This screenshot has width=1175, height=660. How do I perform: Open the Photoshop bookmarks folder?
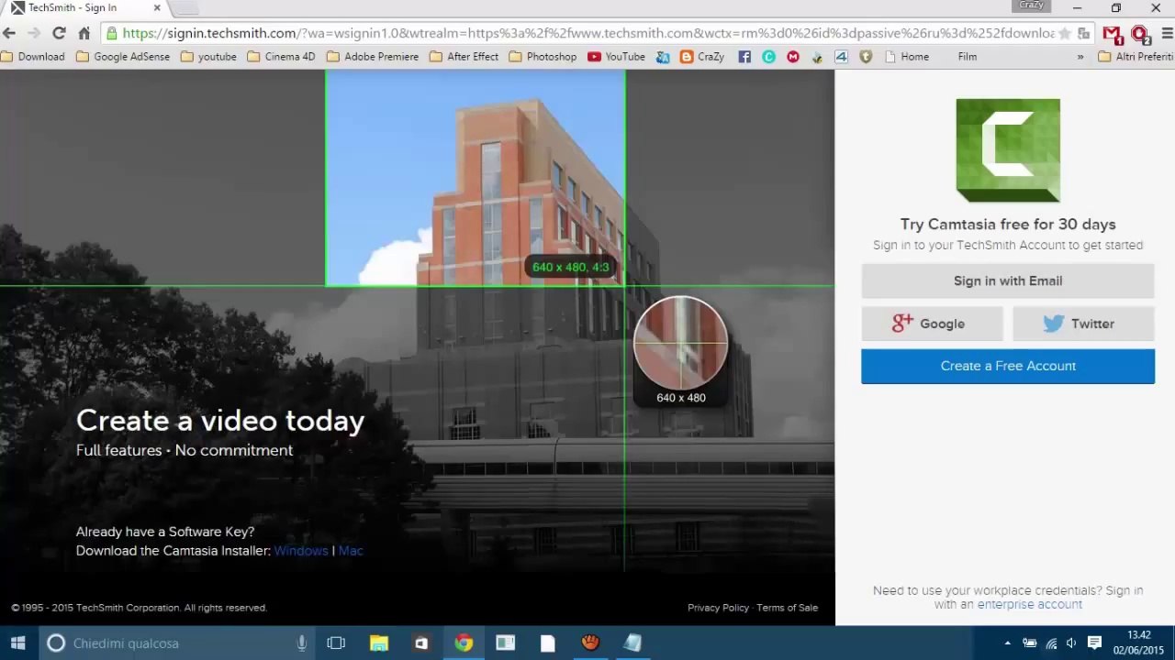[543, 57]
